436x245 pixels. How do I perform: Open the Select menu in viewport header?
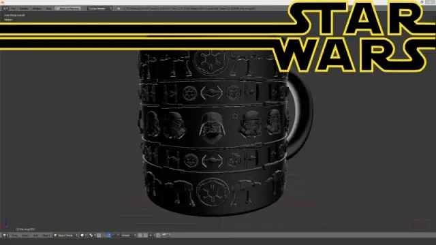click(25, 235)
